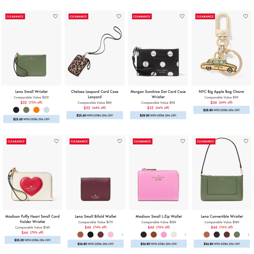The image size is (254, 254).
Task: Open Madison Puffy Heart Small Card Holder Wristlet link
Action: (x=33, y=219)
